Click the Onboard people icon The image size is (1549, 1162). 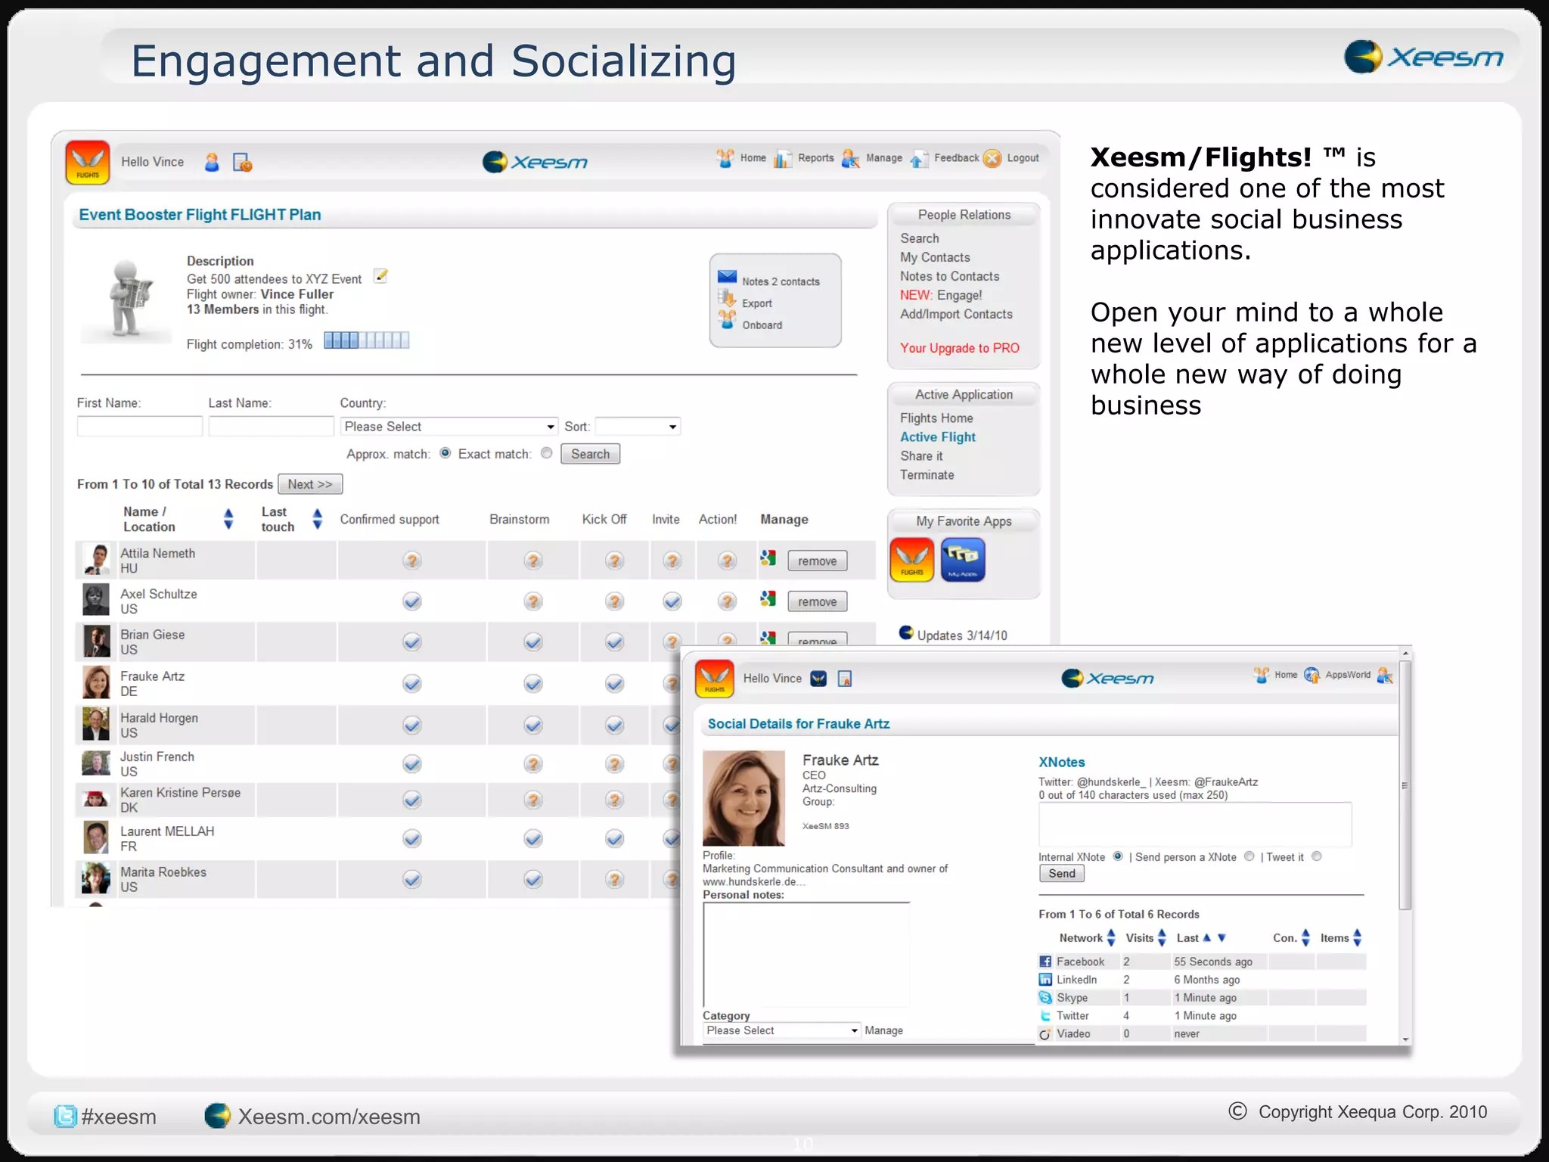727,320
